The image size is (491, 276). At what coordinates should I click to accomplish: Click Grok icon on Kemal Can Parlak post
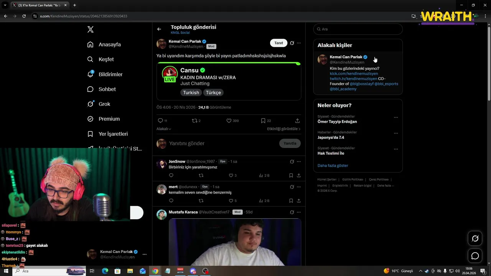[x=292, y=43]
